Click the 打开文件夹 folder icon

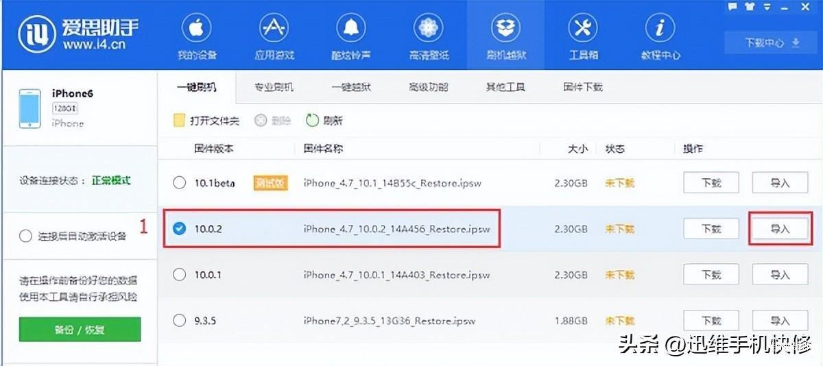178,121
